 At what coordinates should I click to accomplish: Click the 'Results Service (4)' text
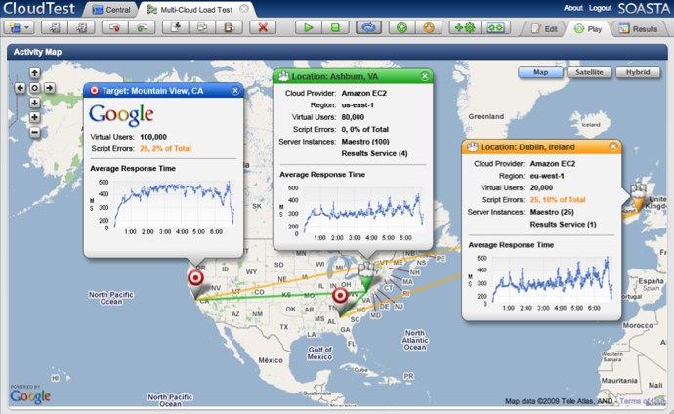pos(374,153)
